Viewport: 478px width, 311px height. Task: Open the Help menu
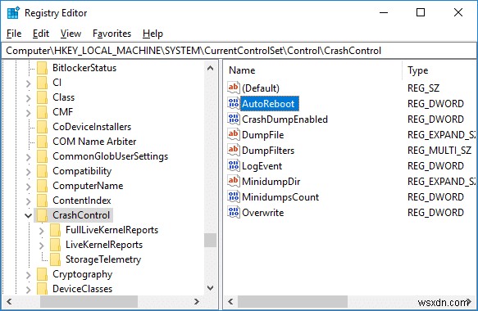153,34
